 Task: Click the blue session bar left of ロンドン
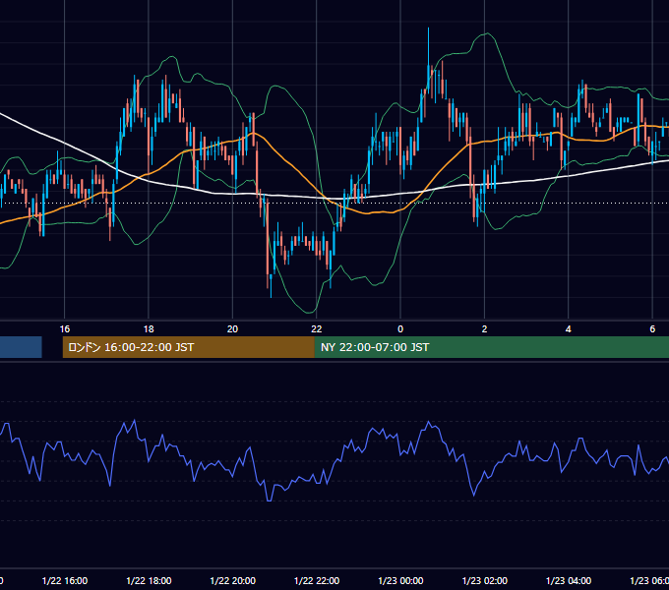21,347
